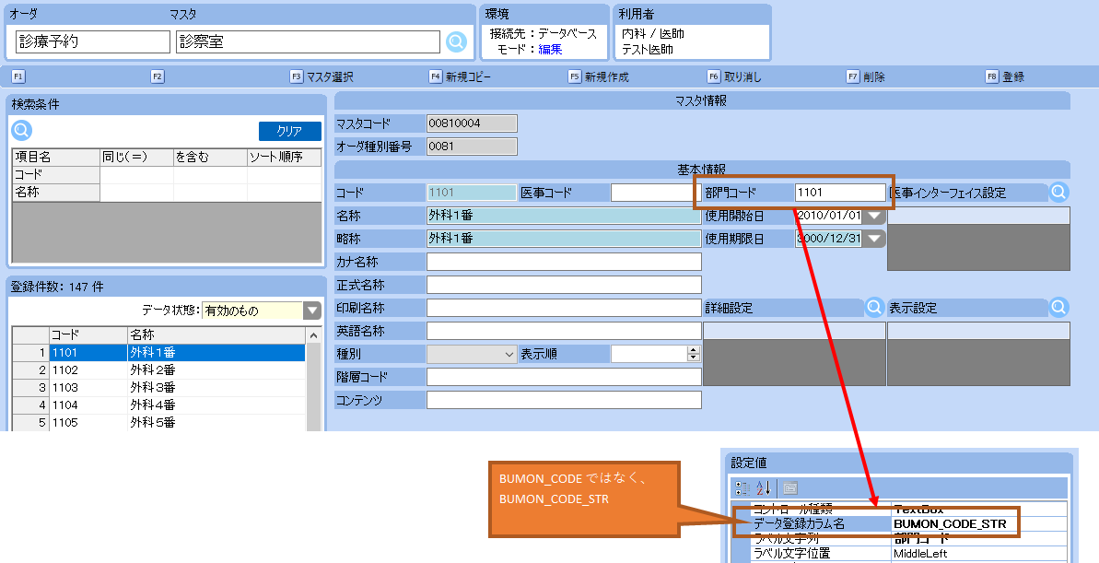Click the MiddleLeft property value
Image resolution: width=1099 pixels, height=563 pixels.
[x=920, y=553]
